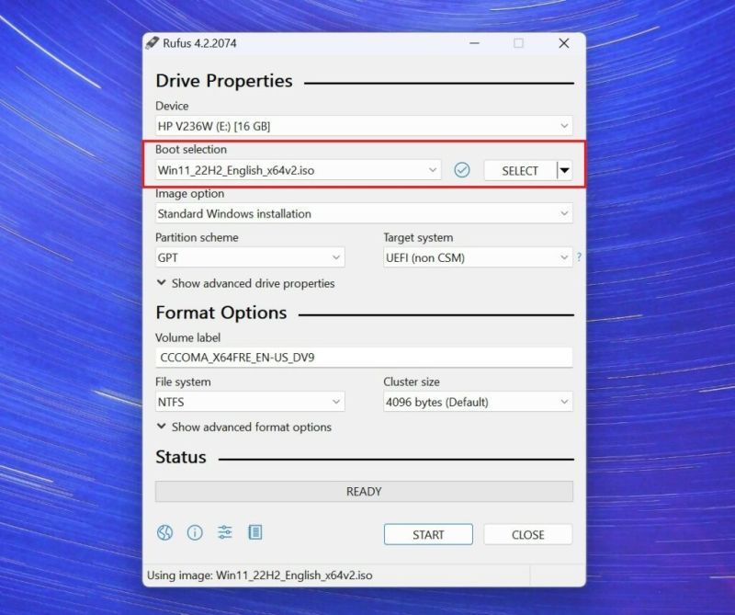735x615 pixels.
Task: Click the Target system help question mark
Action: click(579, 257)
